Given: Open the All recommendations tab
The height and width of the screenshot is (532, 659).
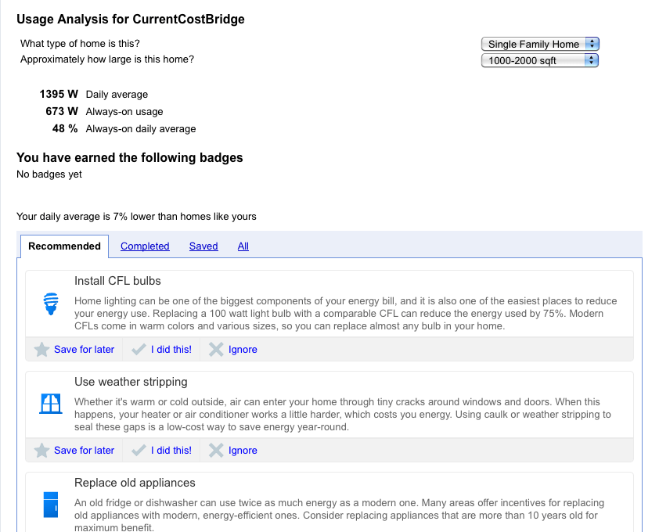Looking at the screenshot, I should coord(243,246).
